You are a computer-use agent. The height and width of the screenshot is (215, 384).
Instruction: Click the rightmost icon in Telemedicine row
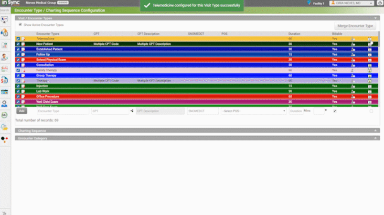(370, 39)
